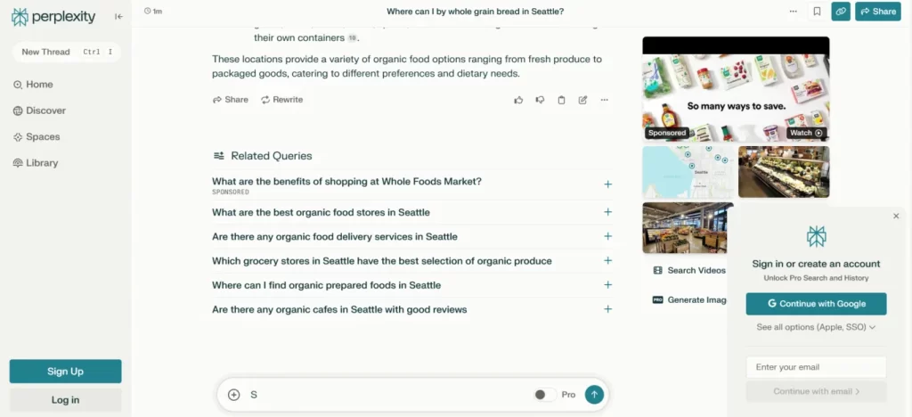This screenshot has height=417, width=912.
Task: Click the Sign Up button
Action: click(65, 372)
